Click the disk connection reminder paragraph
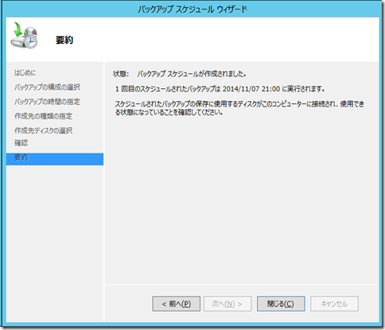Viewport: 385px width, 330px height. tap(239, 108)
